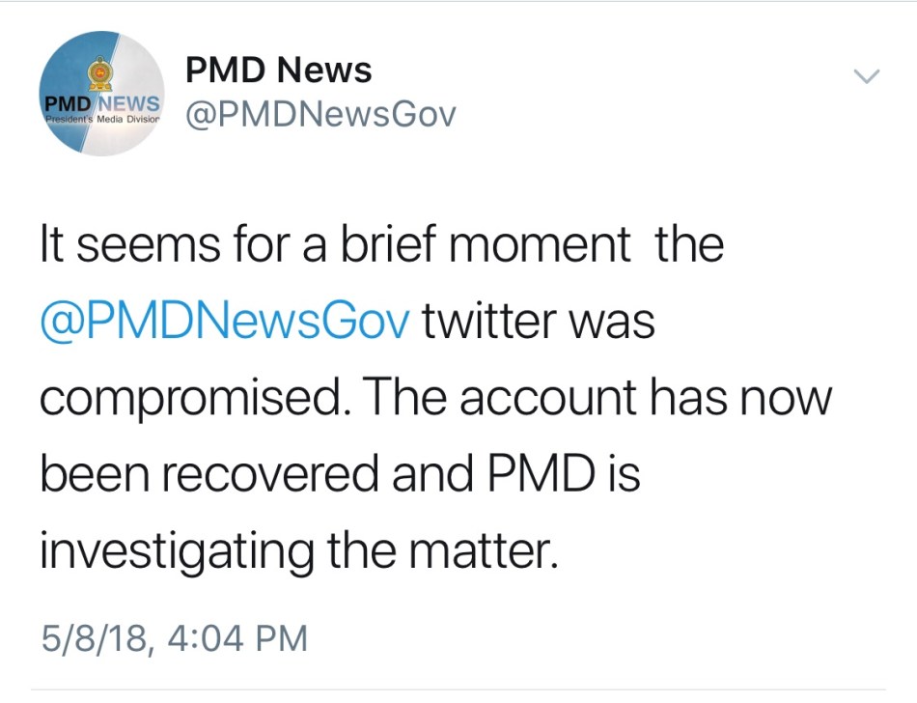Open the tweet timestamp 5/8/18, 4:04 PM
The height and width of the screenshot is (703, 917).
click(174, 638)
